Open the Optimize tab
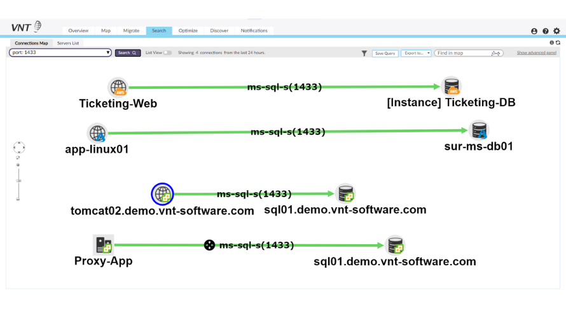The image size is (566, 318). pos(188,31)
